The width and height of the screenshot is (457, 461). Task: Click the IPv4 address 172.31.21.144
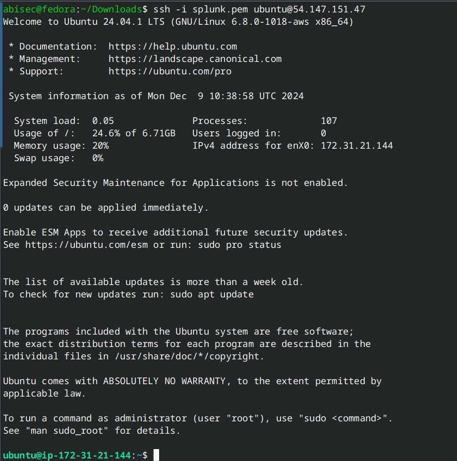pos(357,146)
